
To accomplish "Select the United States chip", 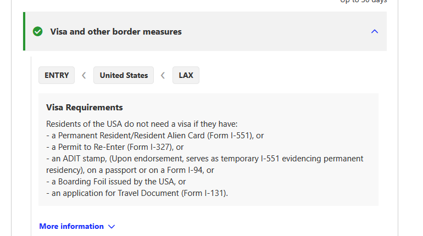I will [x=124, y=75].
